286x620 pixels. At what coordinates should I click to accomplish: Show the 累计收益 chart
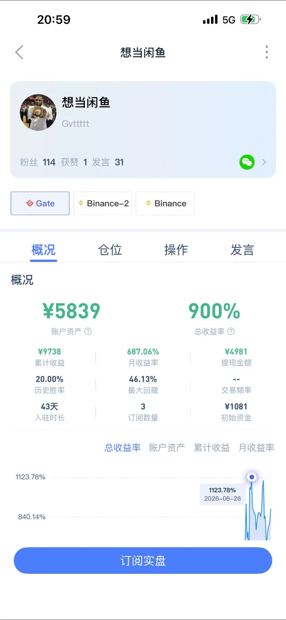pyautogui.click(x=212, y=448)
